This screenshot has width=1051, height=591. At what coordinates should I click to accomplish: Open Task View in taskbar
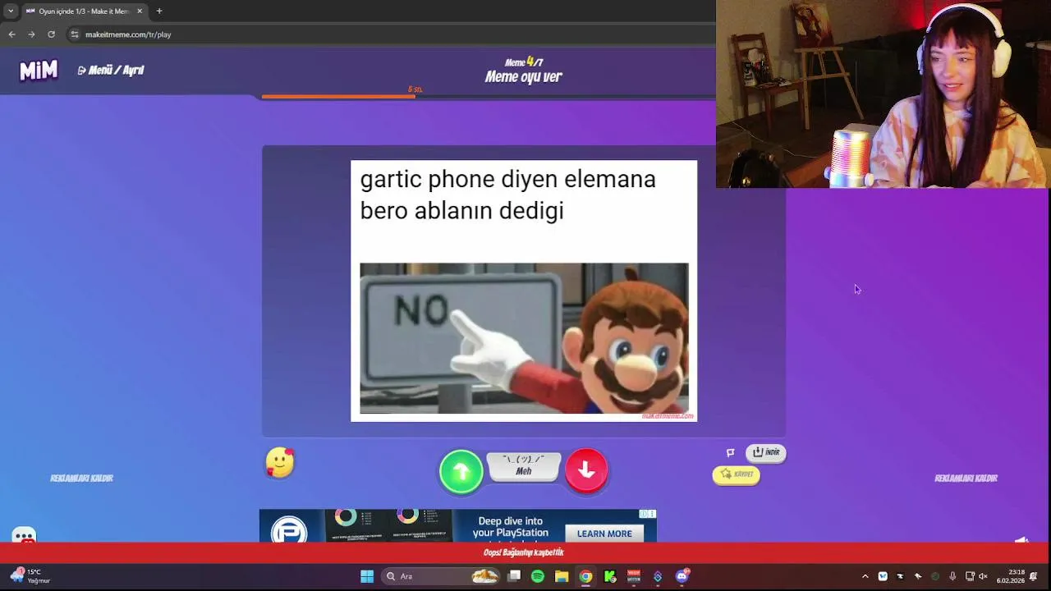[x=514, y=576]
